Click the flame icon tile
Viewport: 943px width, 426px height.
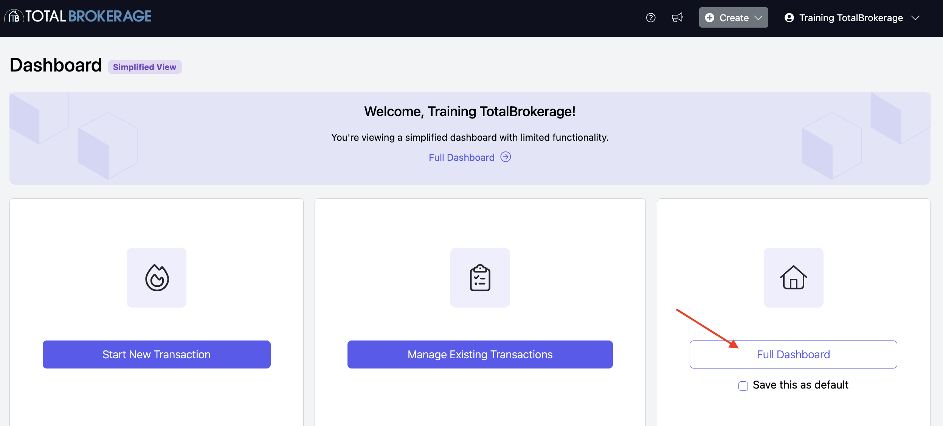pyautogui.click(x=157, y=278)
